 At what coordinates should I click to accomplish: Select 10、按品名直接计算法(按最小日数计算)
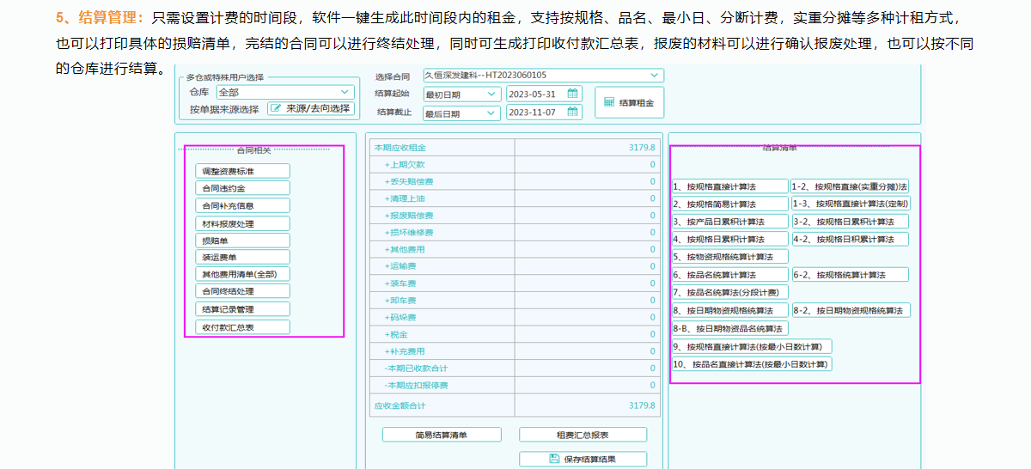752,364
